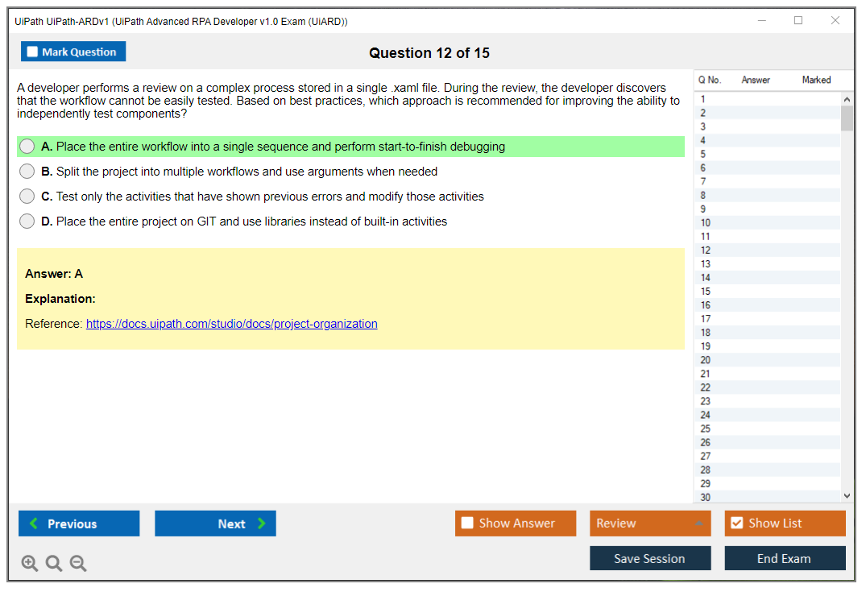Screen dimensions: 866x592
Task: Uncheck the Show List checkbox
Action: click(736, 524)
